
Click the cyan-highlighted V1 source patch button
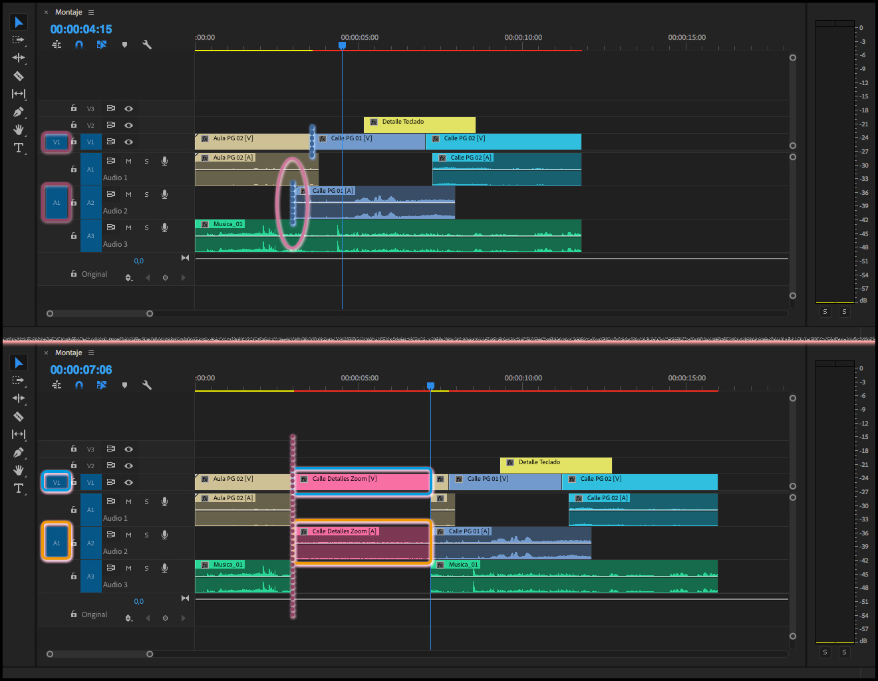[57, 482]
